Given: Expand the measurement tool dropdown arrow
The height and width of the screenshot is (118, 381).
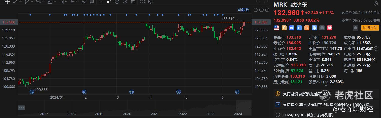Looking at the screenshot, I should point(66,2).
